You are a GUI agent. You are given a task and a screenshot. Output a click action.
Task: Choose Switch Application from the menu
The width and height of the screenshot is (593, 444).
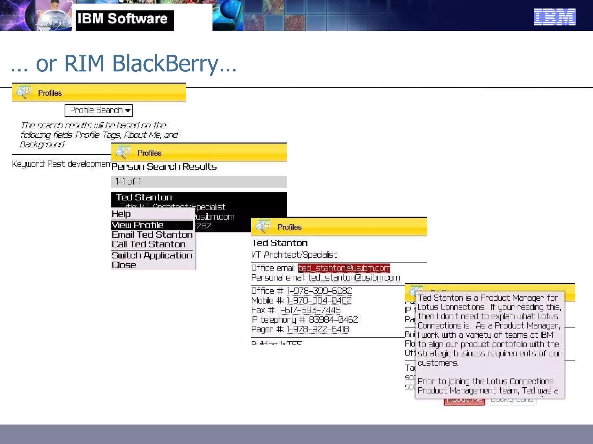click(x=152, y=256)
